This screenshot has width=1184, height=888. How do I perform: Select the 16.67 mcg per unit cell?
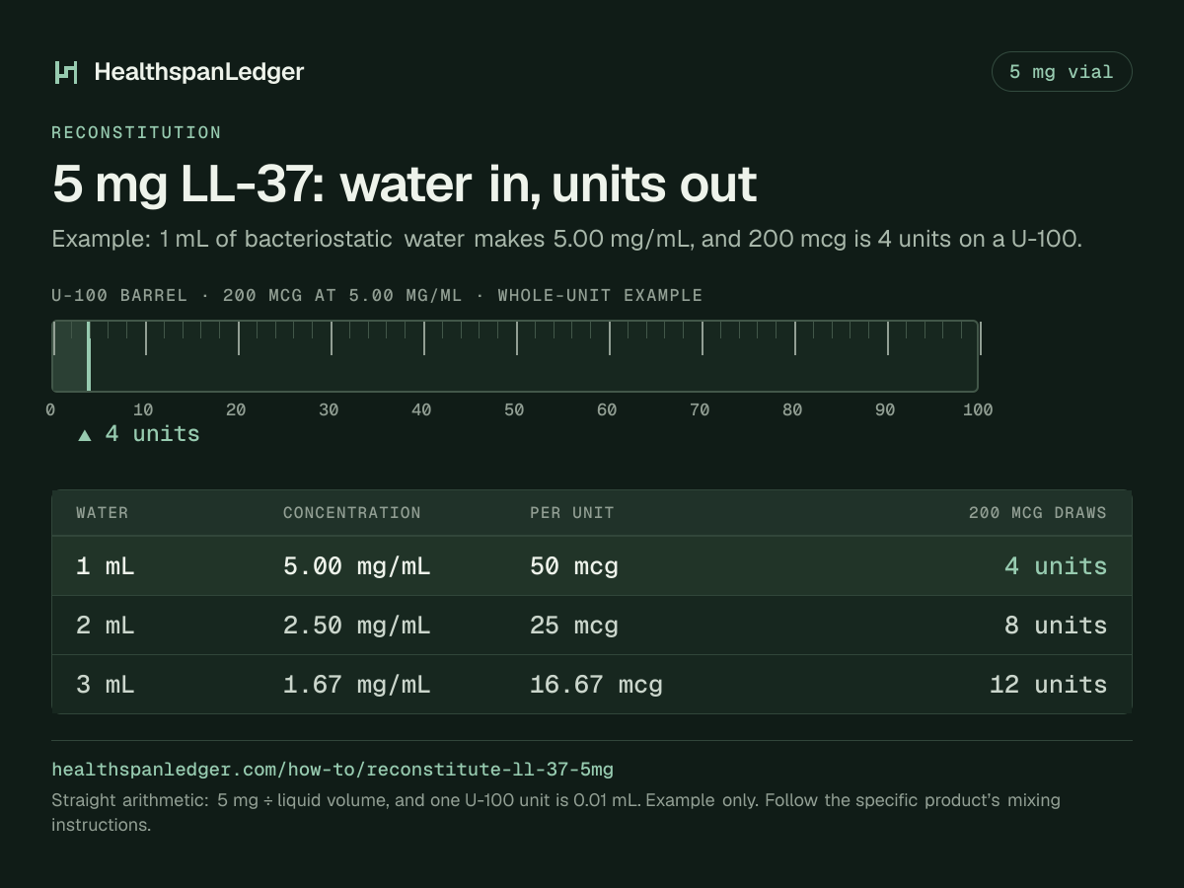596,685
